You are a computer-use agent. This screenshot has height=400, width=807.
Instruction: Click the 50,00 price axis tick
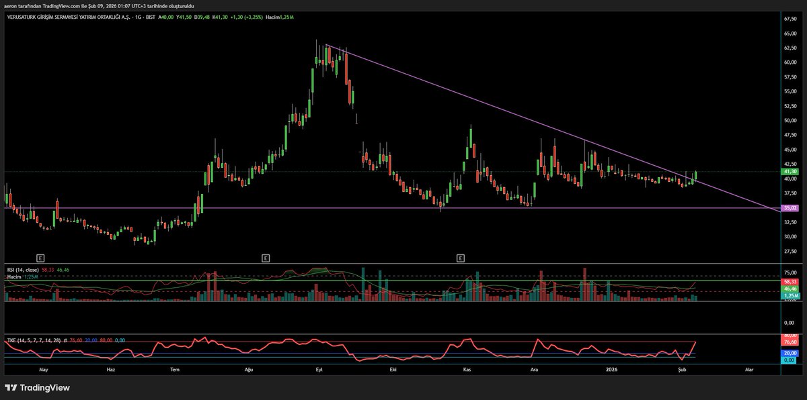pos(790,121)
